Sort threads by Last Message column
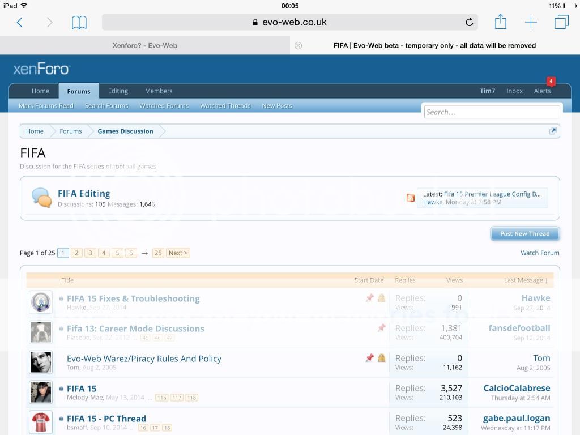The width and height of the screenshot is (580, 435). click(x=525, y=280)
